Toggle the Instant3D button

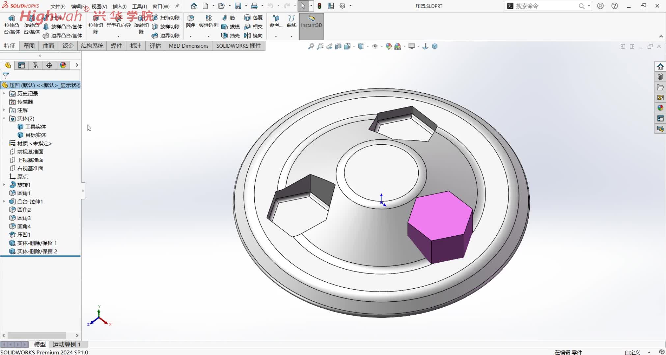(x=311, y=22)
